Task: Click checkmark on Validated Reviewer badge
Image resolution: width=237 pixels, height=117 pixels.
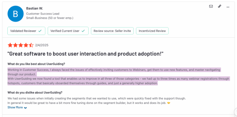Action: click(40, 31)
